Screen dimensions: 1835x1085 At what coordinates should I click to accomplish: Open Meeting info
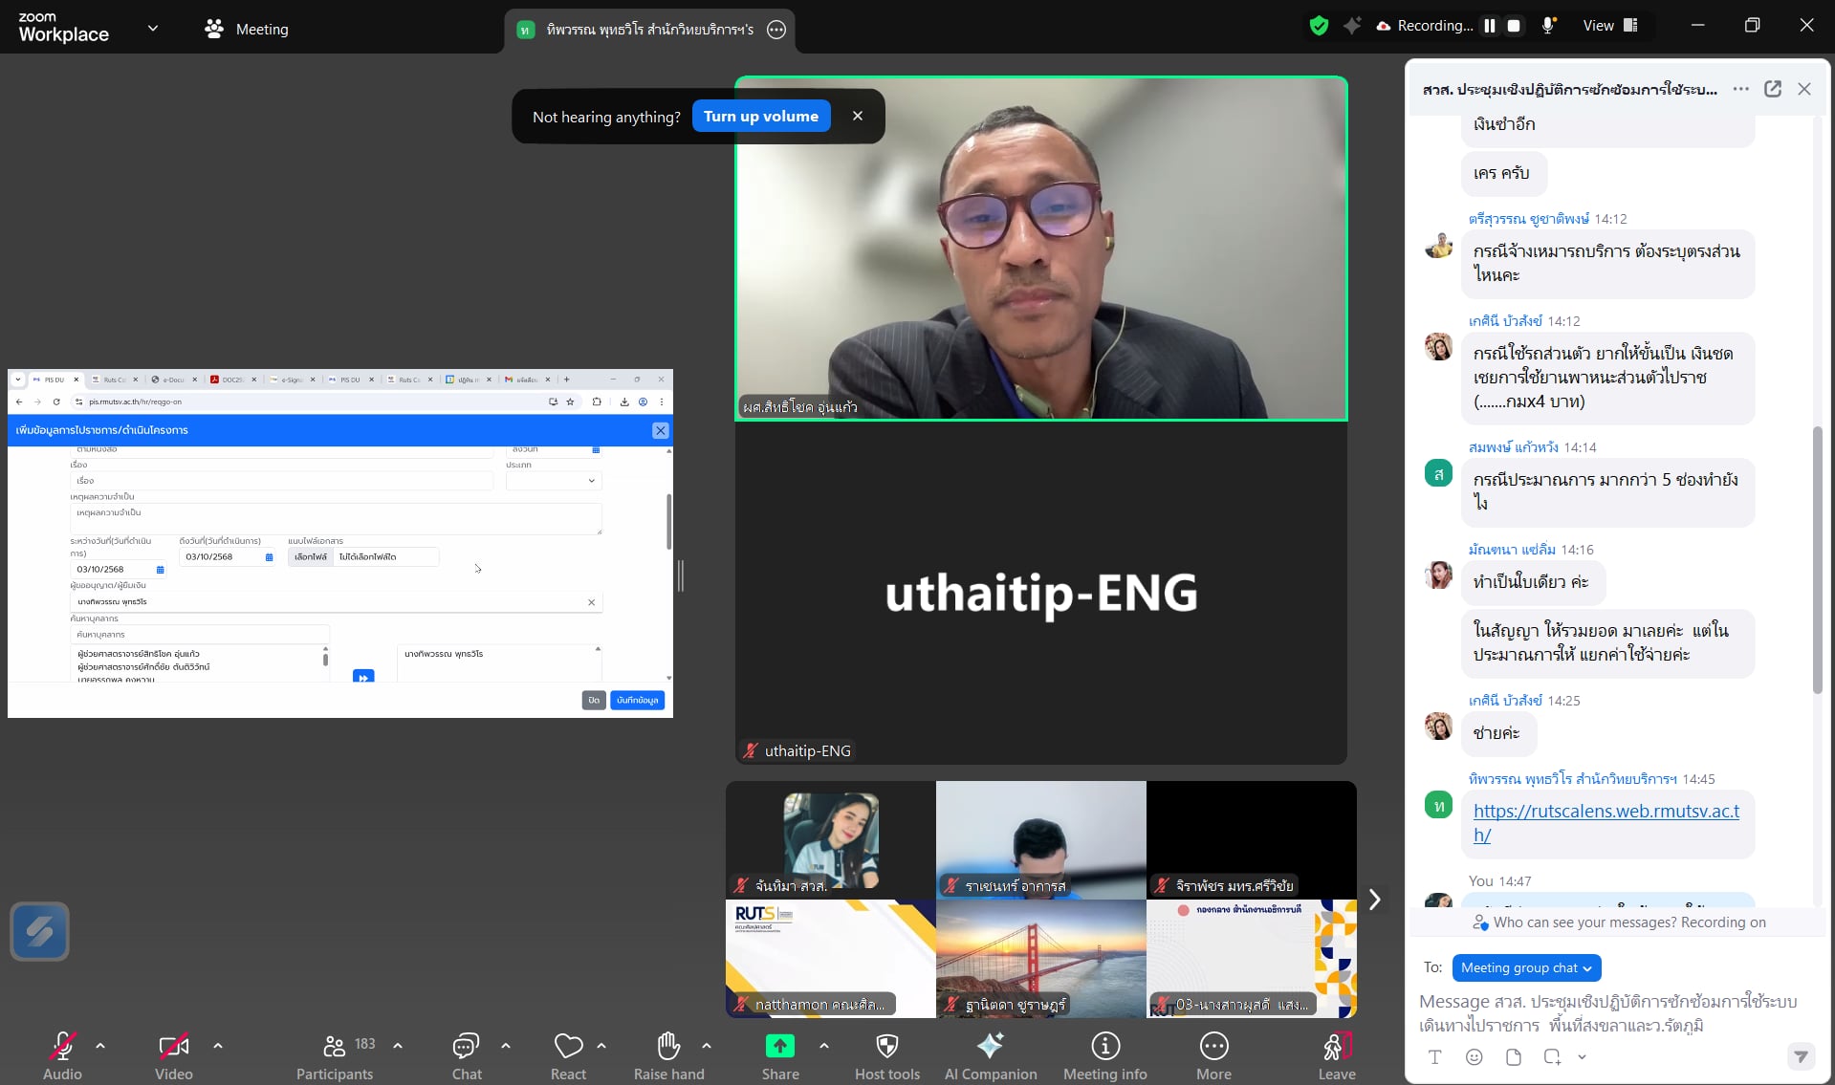(1104, 1055)
